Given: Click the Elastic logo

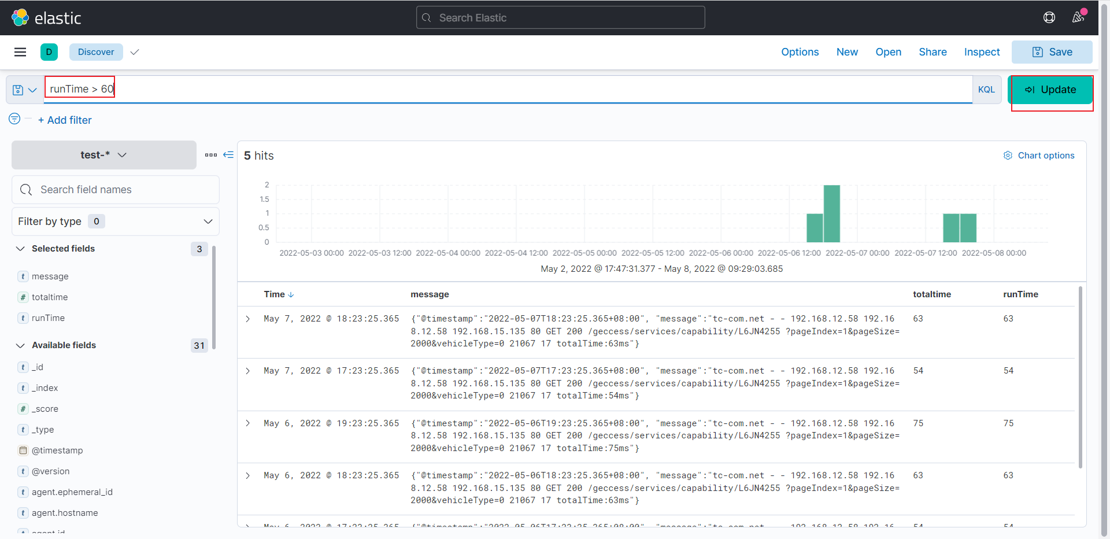Looking at the screenshot, I should pyautogui.click(x=46, y=18).
